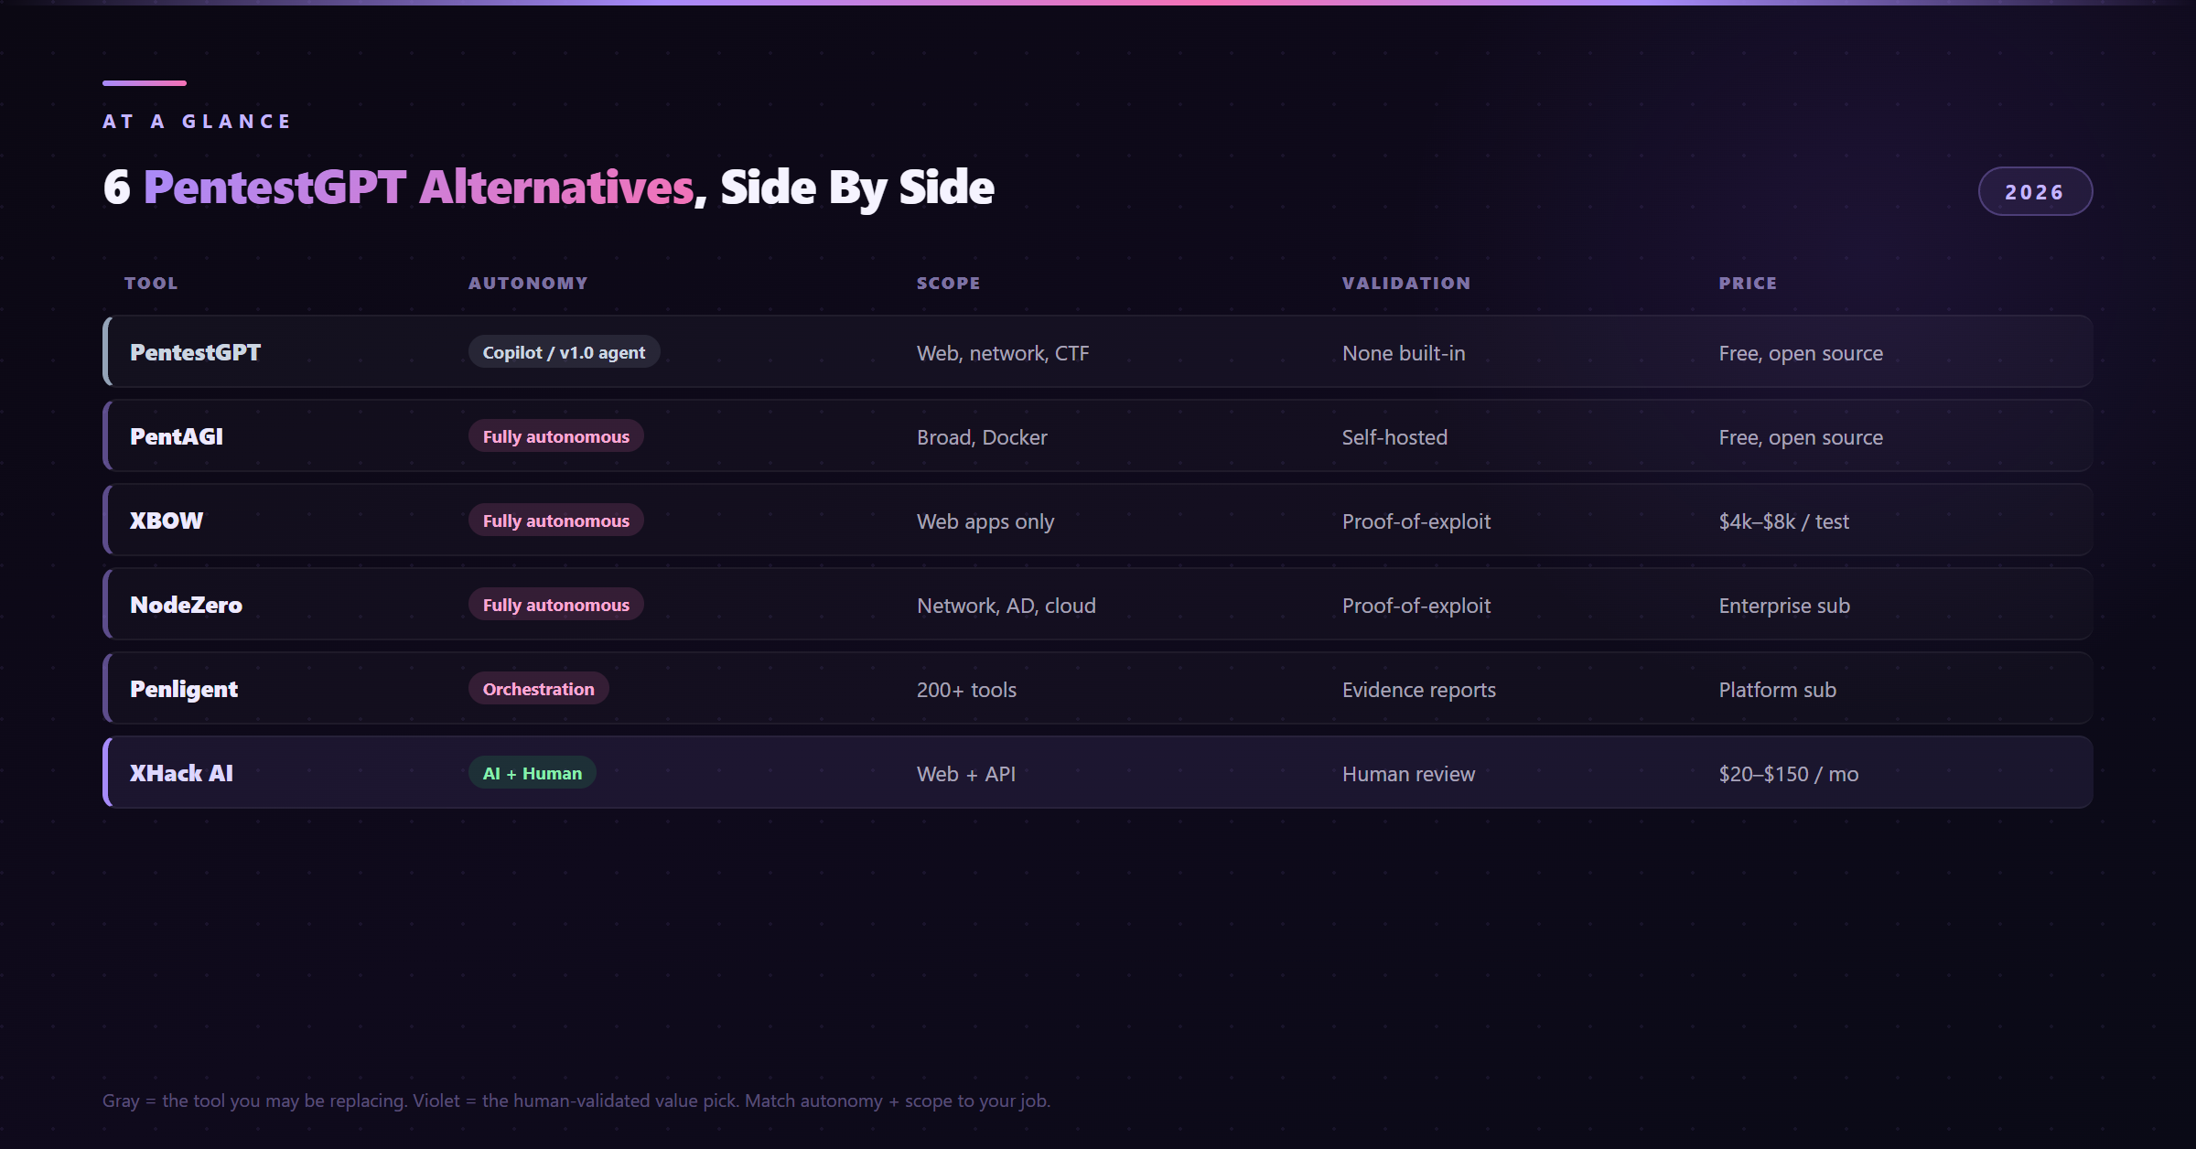2196x1149 pixels.
Task: Click the 2026 year badge
Action: [2035, 191]
